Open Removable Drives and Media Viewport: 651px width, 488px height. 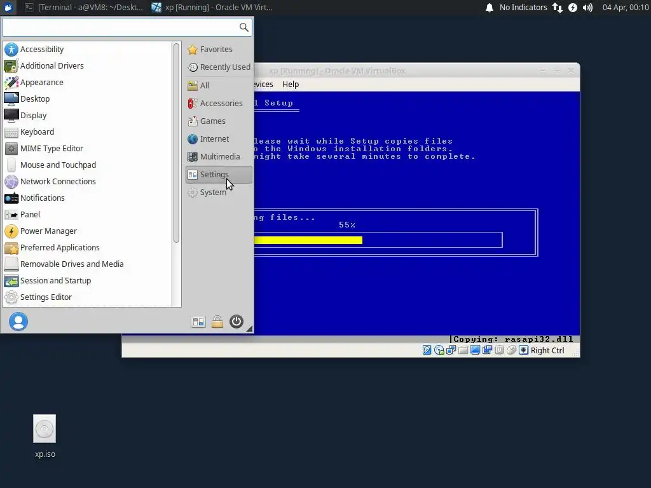pos(87,264)
